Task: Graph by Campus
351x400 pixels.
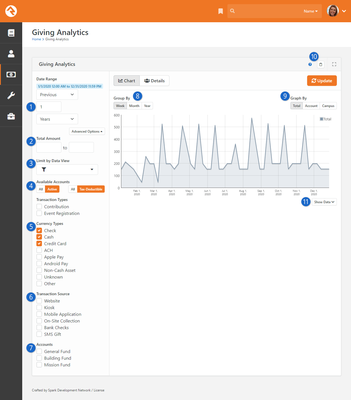Action: 328,106
